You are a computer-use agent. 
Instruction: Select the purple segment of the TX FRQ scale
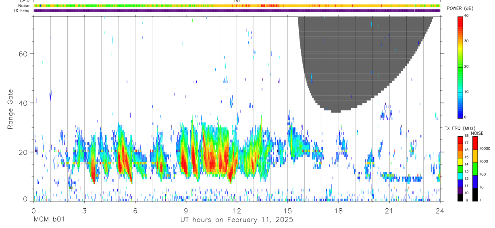pos(460,191)
